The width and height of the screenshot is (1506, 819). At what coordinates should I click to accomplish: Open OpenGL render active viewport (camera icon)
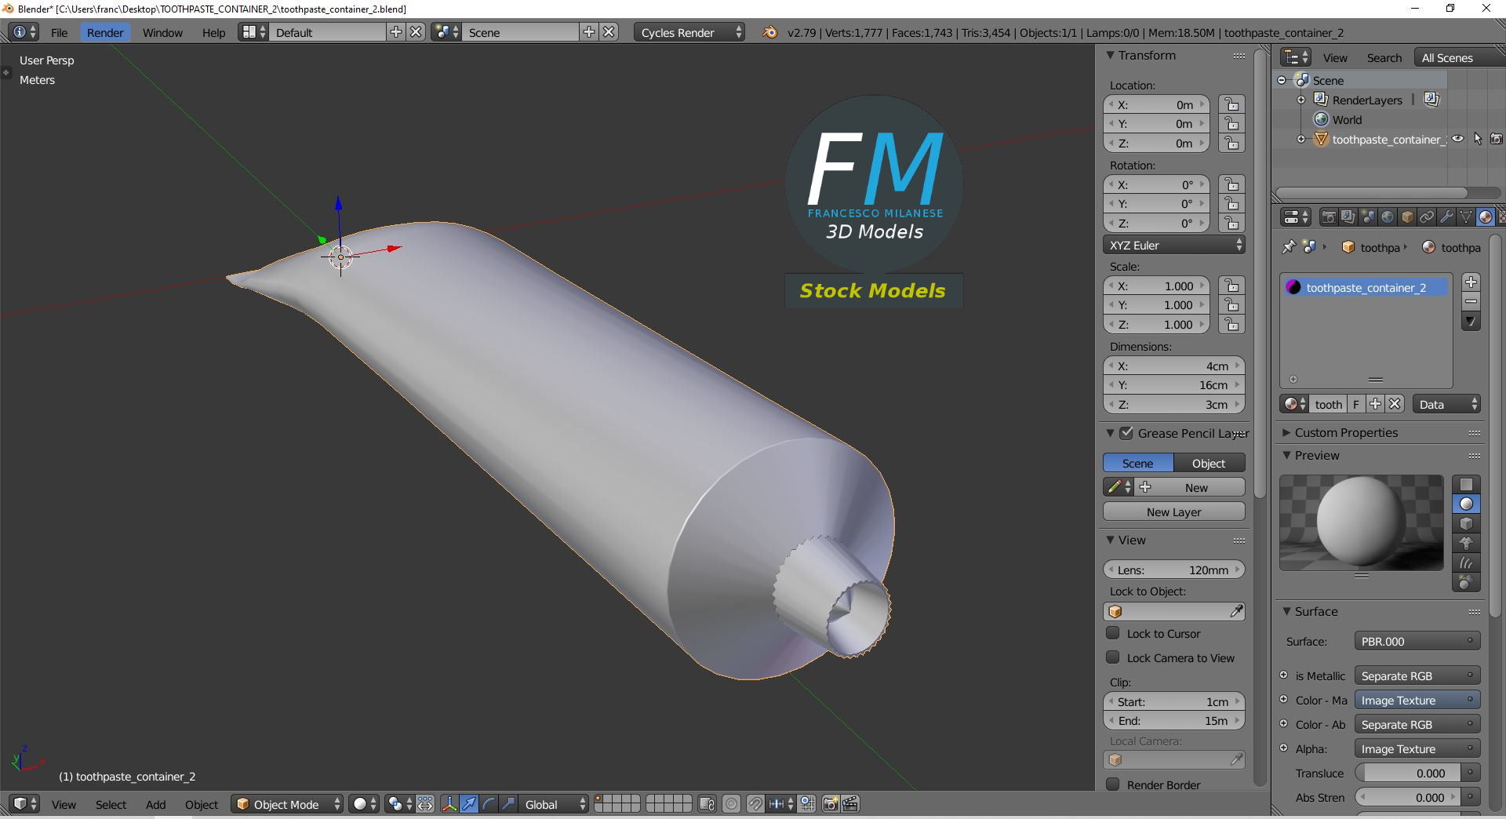tap(831, 804)
